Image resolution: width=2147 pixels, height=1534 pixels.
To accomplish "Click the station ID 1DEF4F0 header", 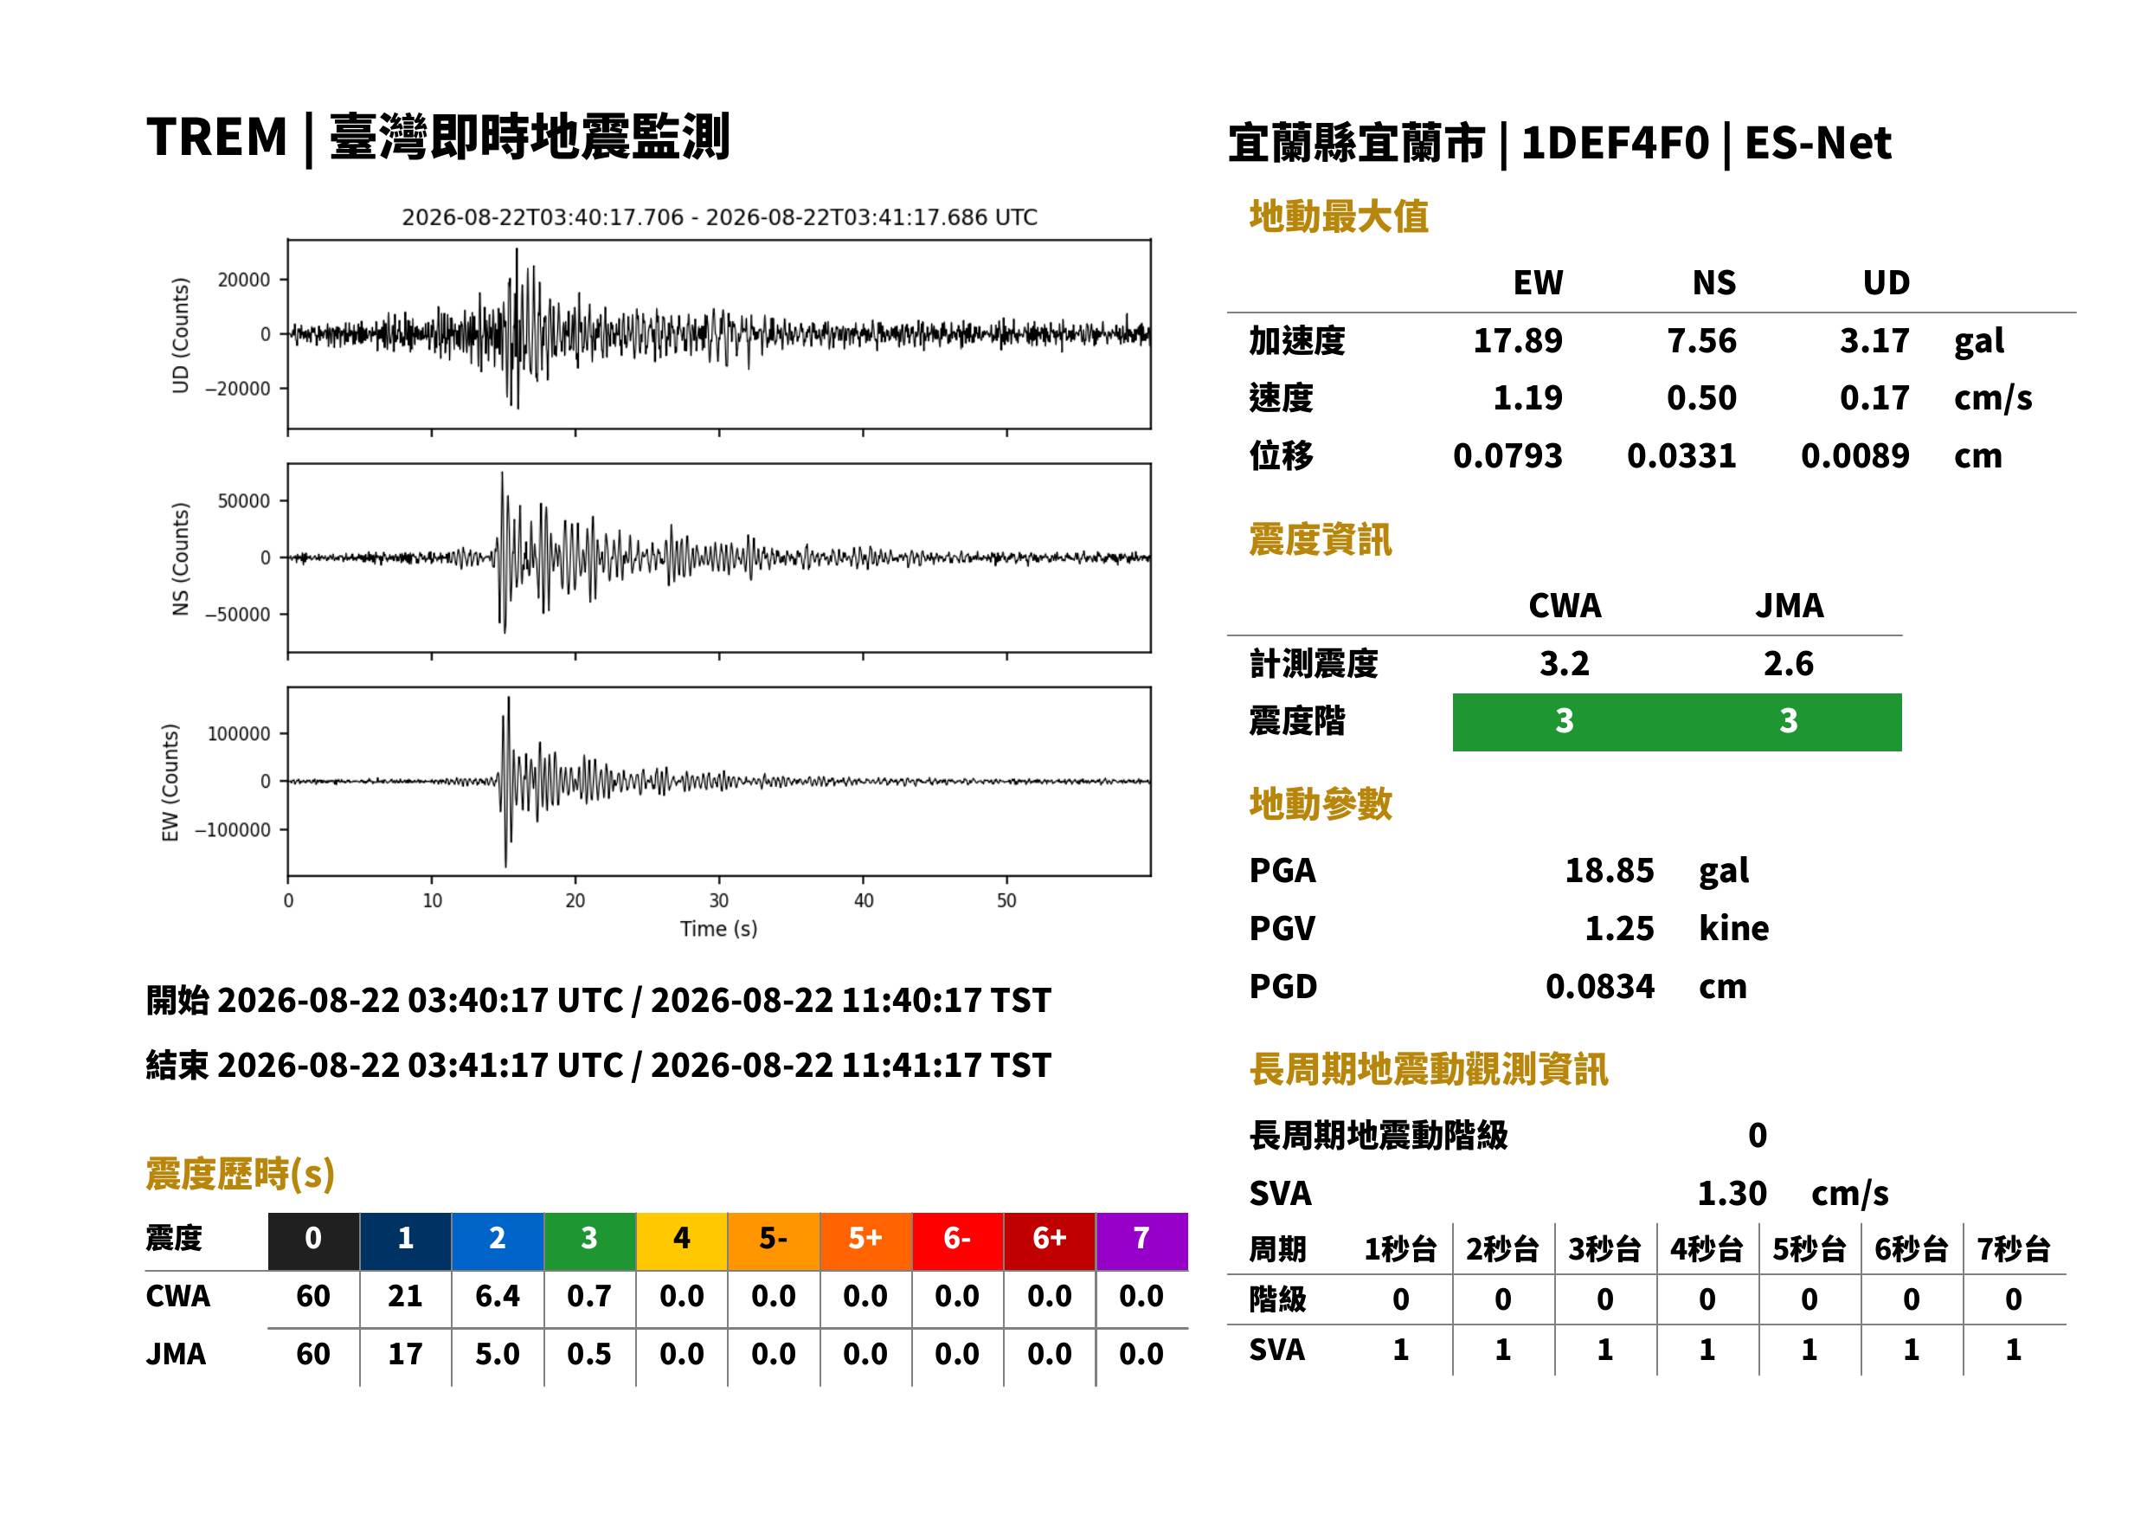I will pyautogui.click(x=1616, y=144).
